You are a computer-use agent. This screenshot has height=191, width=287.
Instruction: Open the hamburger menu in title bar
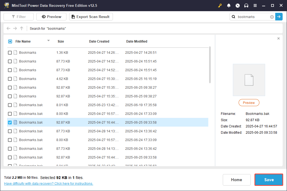click(x=255, y=5)
